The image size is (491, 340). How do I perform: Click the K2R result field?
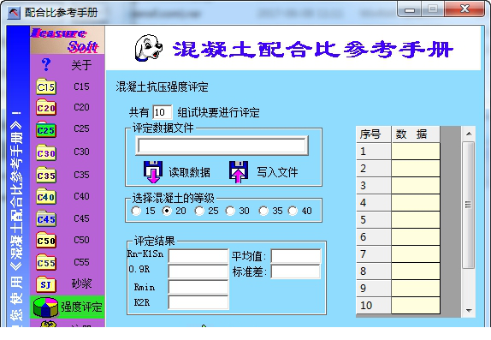pos(198,302)
